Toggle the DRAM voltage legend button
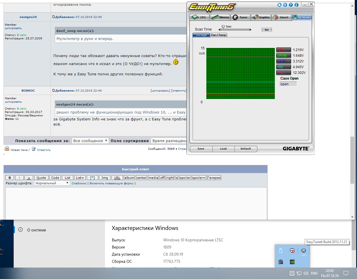 284,55
